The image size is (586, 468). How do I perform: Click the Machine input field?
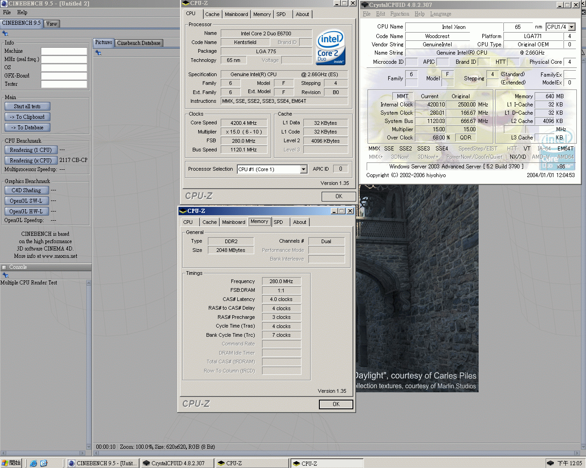pos(64,51)
